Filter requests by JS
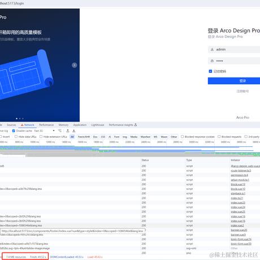260x260 pixels. coord(110,137)
